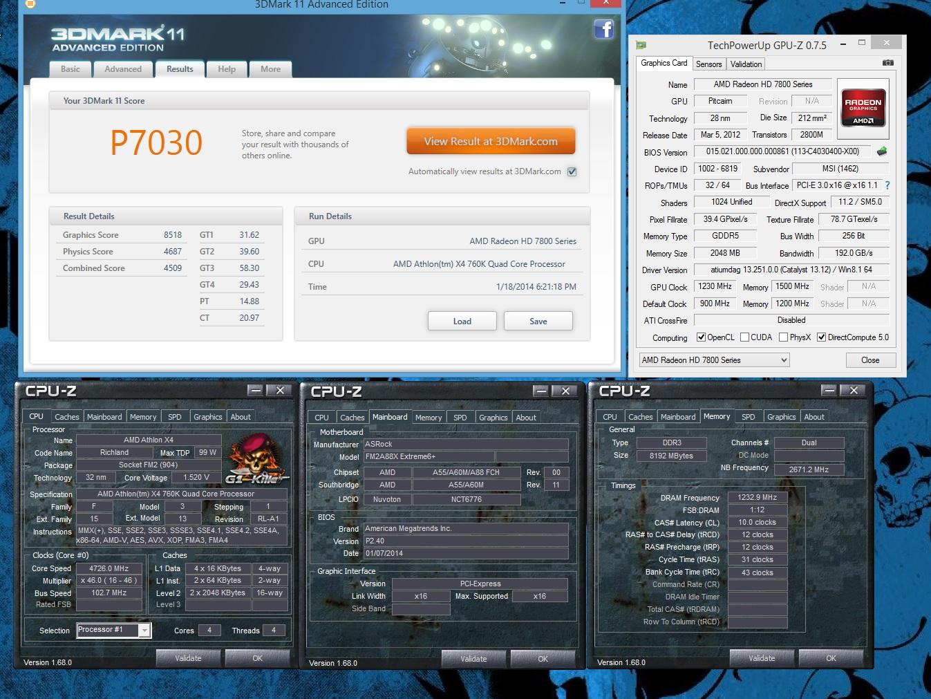Click View Result at 3DMark.com button
This screenshot has height=699, width=931.
491,141
